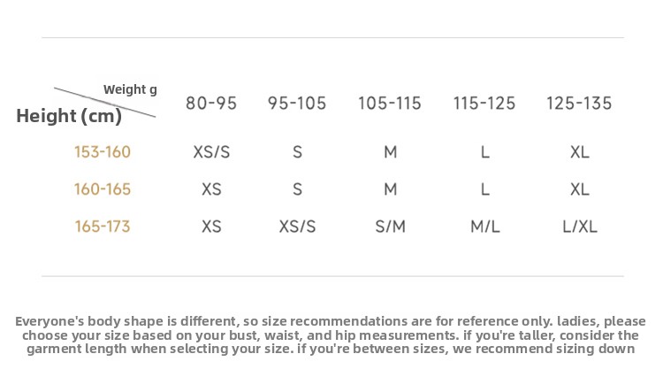Select the 165-173 height row label
The height and width of the screenshot is (377, 663).
103,227
